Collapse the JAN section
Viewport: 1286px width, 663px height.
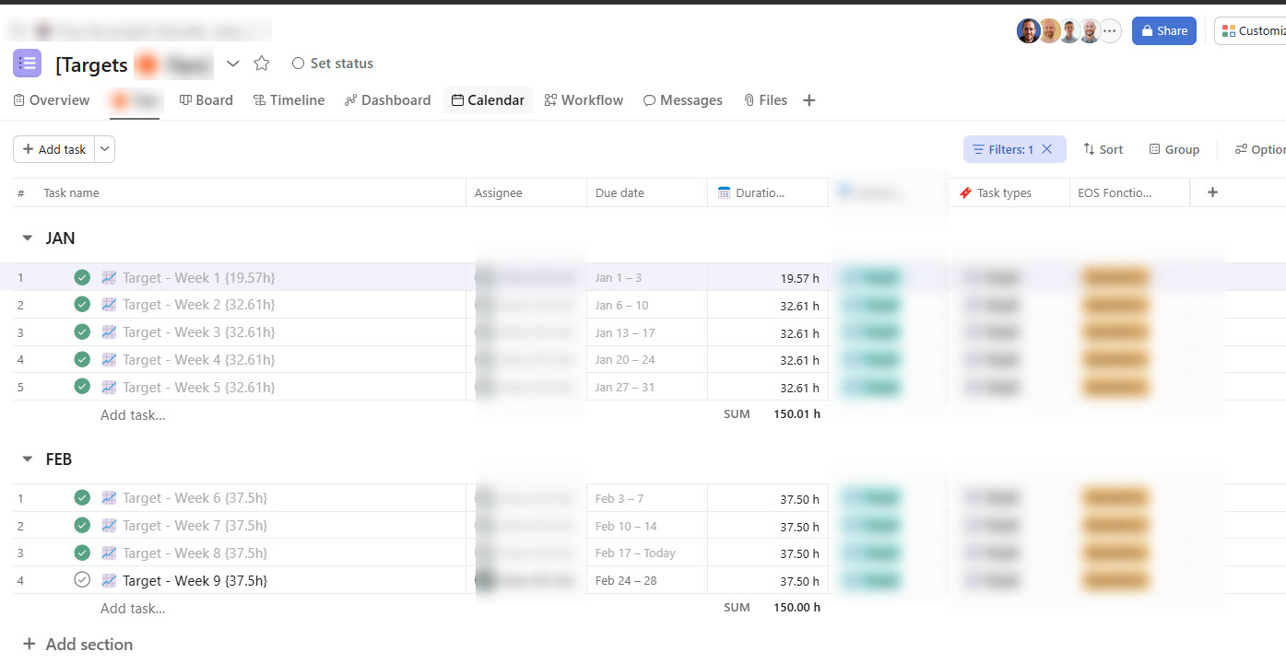pos(27,238)
